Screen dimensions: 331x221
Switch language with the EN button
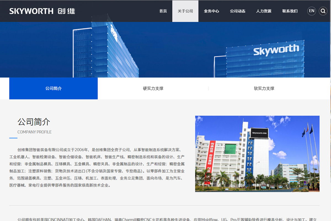pyautogui.click(x=312, y=11)
